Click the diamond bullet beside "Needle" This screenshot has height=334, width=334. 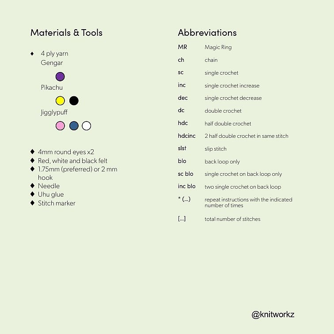[33, 186]
